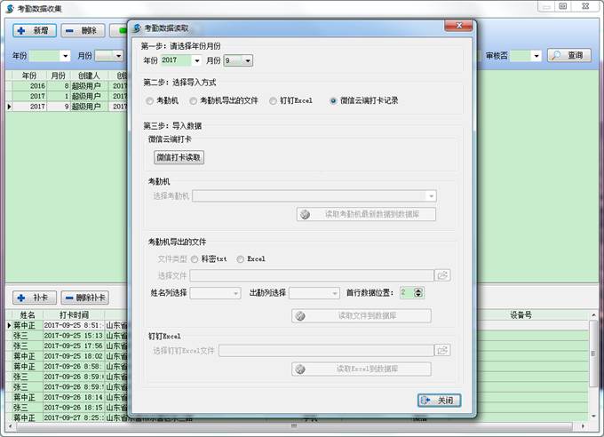Click folder browse icon for 选择文件
Screen dimensions: 604x437
[x=442, y=275]
